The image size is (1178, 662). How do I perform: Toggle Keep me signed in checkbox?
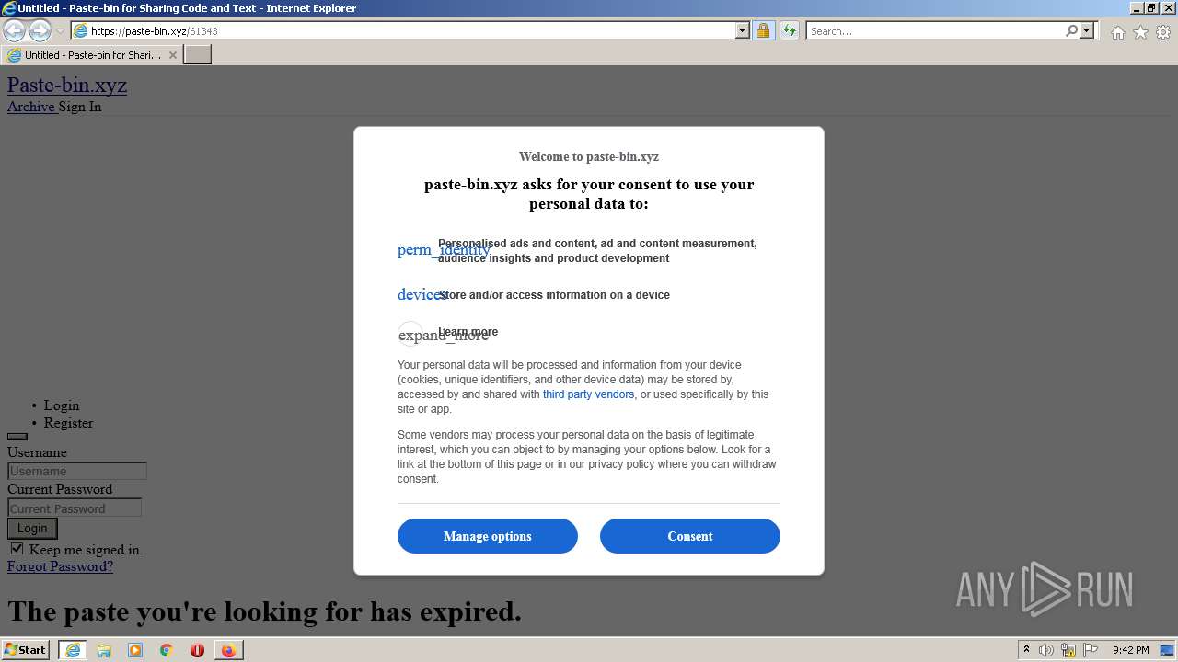(17, 549)
